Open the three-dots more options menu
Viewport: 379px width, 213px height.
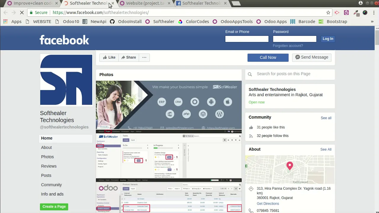click(x=144, y=57)
